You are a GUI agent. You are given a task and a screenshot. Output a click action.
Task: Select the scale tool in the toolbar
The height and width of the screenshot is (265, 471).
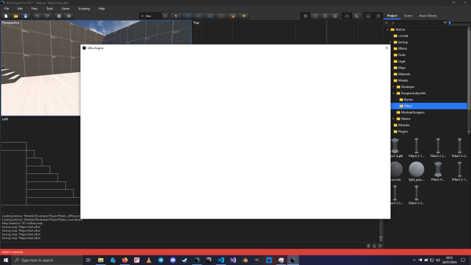pyautogui.click(x=210, y=16)
